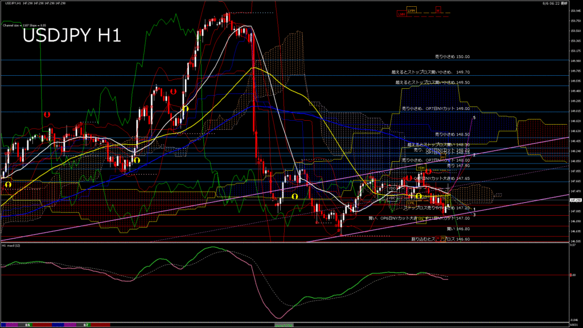
Task: Select the orange LWH level marker
Action: [x=412, y=10]
